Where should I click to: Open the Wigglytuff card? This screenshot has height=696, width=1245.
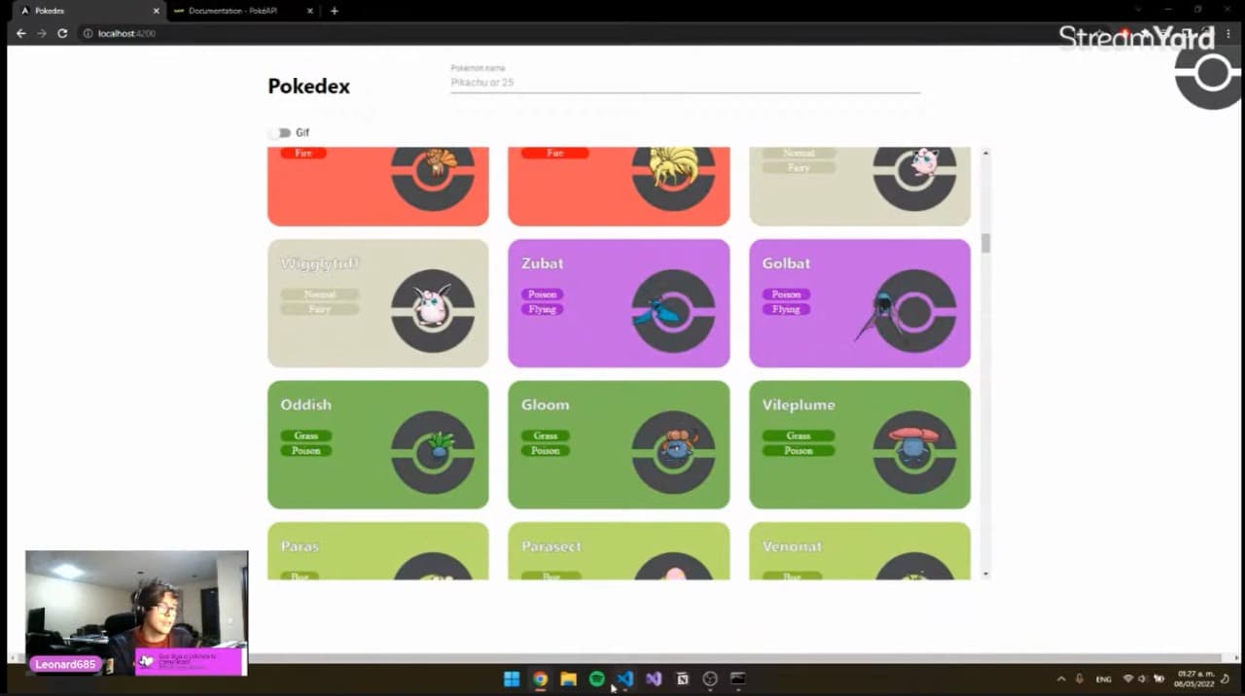[x=378, y=303]
